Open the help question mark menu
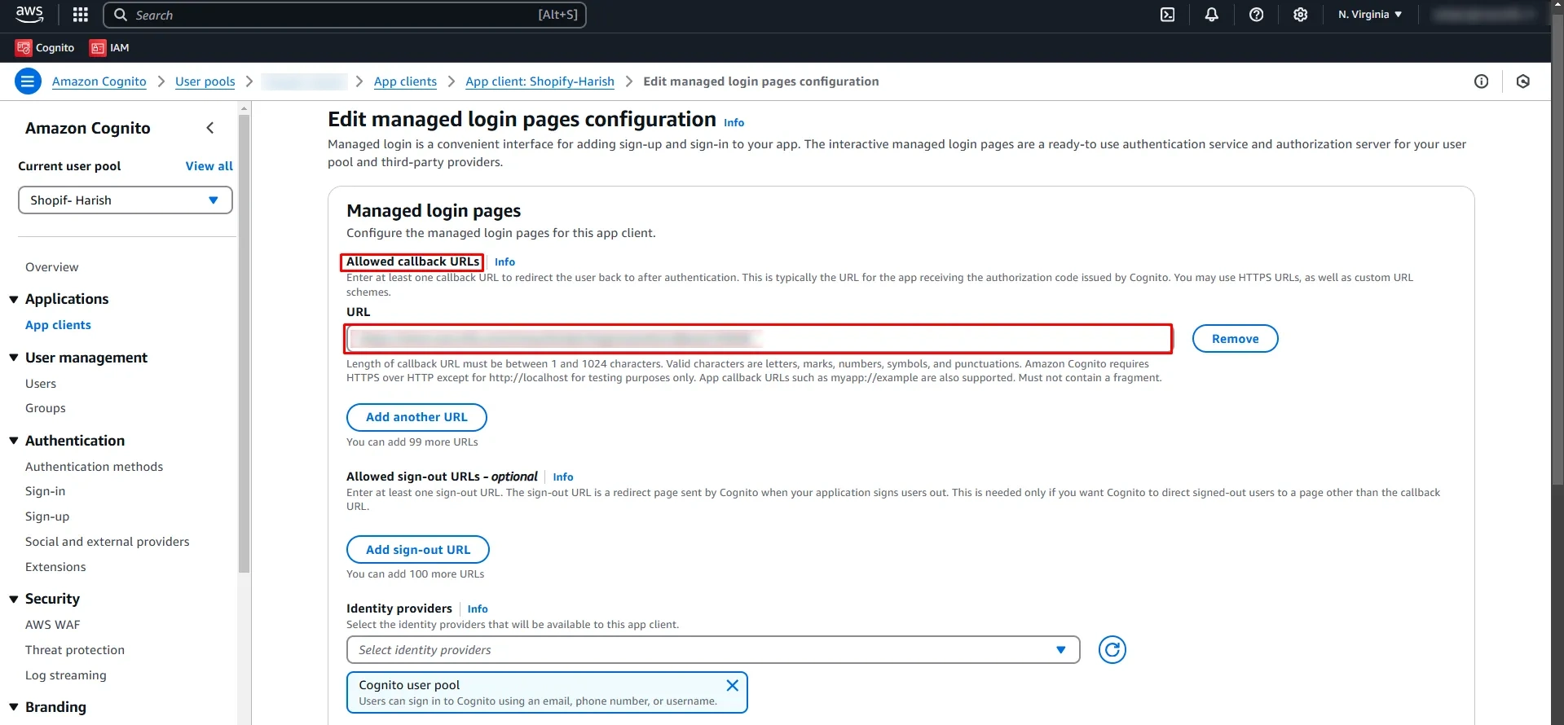The image size is (1564, 725). 1256,15
